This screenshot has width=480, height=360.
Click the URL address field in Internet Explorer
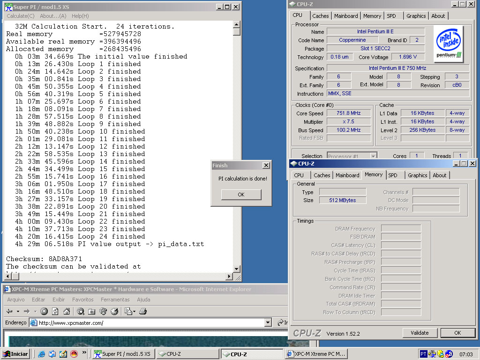[x=150, y=322]
